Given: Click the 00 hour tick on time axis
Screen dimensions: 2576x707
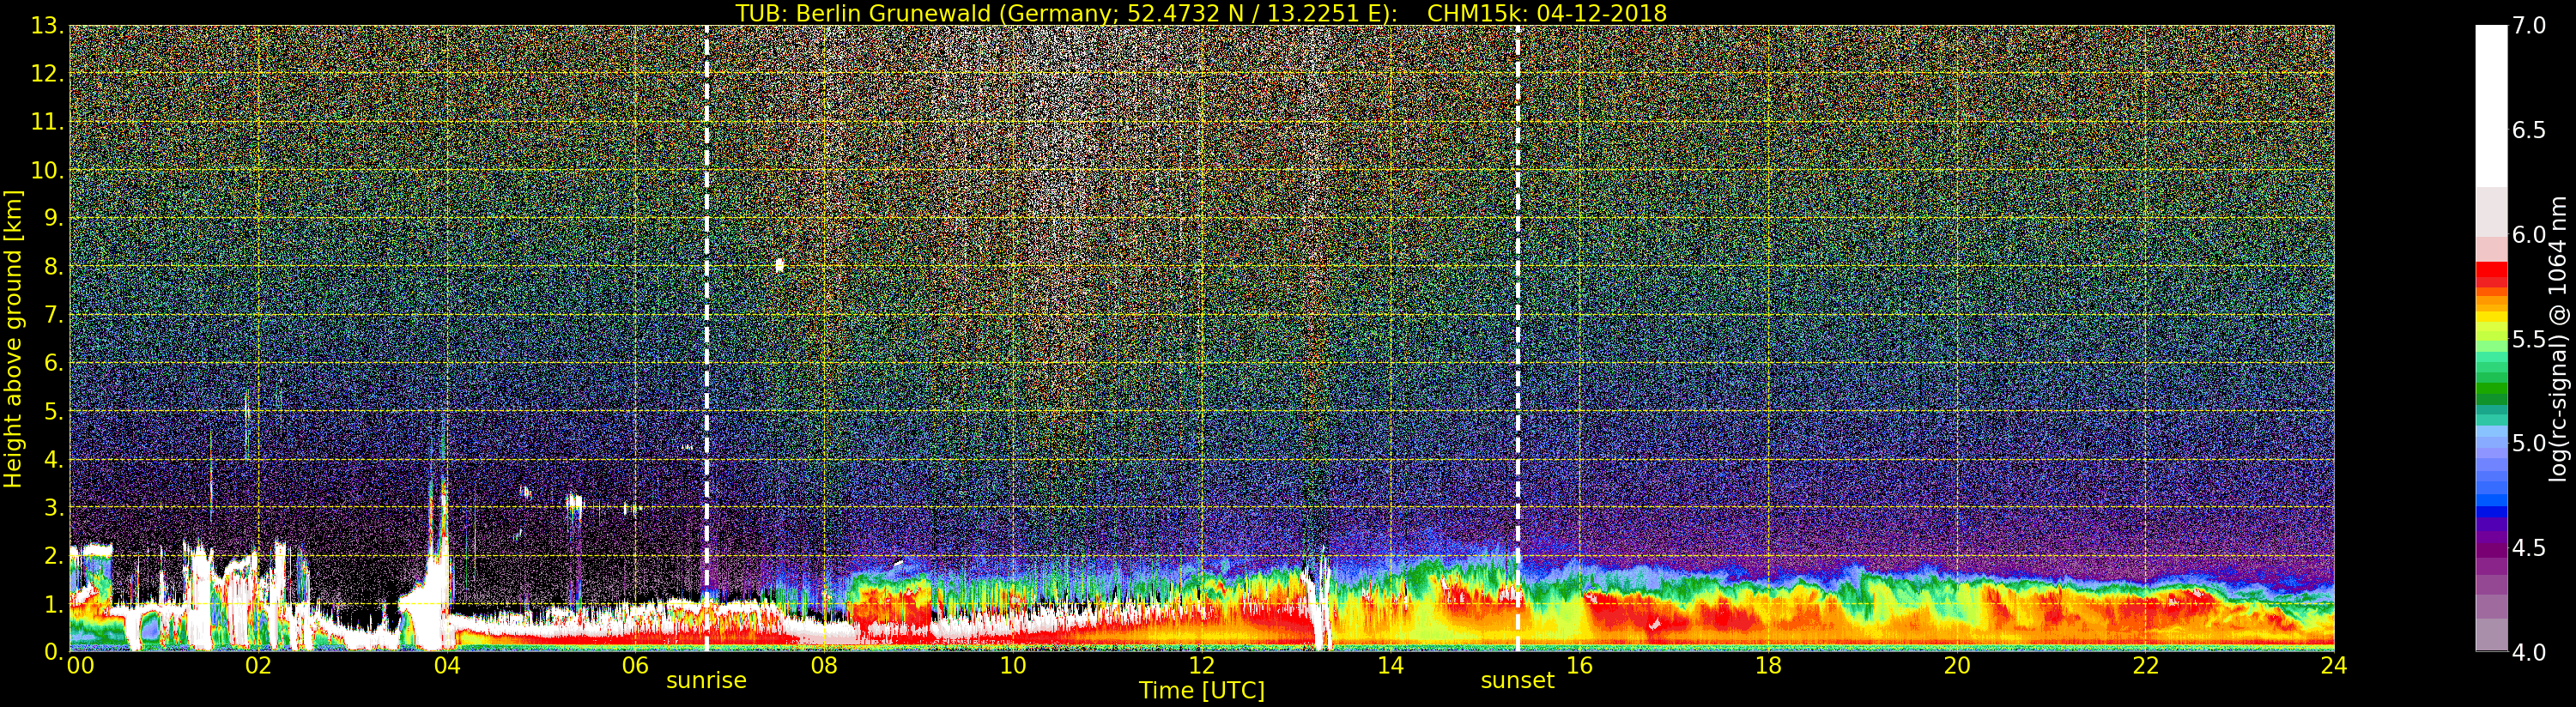Looking at the screenshot, I should [x=79, y=666].
